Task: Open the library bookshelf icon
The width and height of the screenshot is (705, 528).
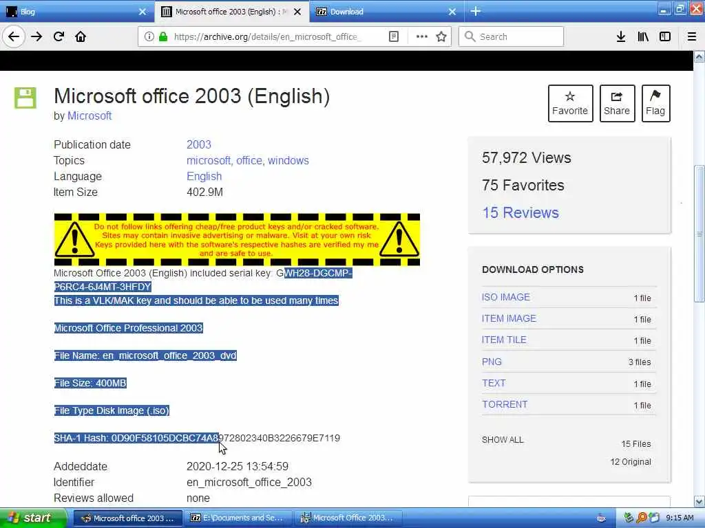Action: (643, 37)
